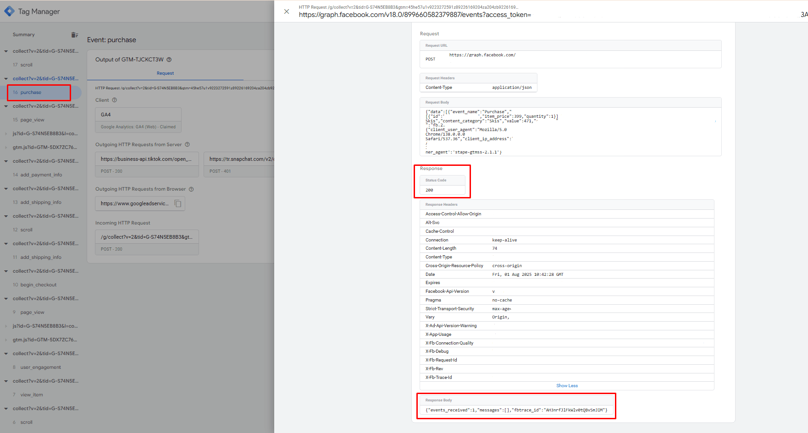
Task: Copy the googleadservices request URL
Action: [178, 203]
